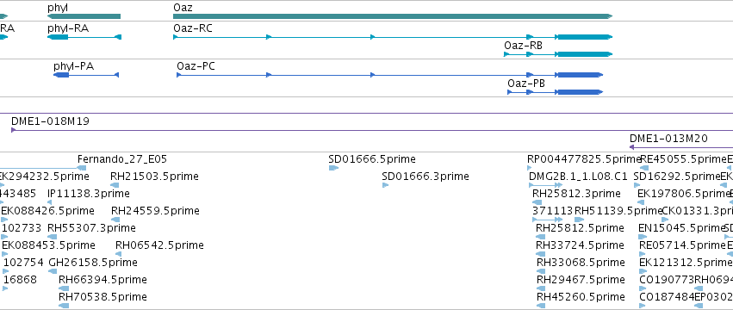Click the RH70538.5prime EST label
733x310 pixels.
(x=102, y=297)
